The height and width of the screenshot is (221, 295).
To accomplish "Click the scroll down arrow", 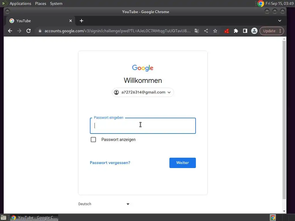I will pos(284,211).
